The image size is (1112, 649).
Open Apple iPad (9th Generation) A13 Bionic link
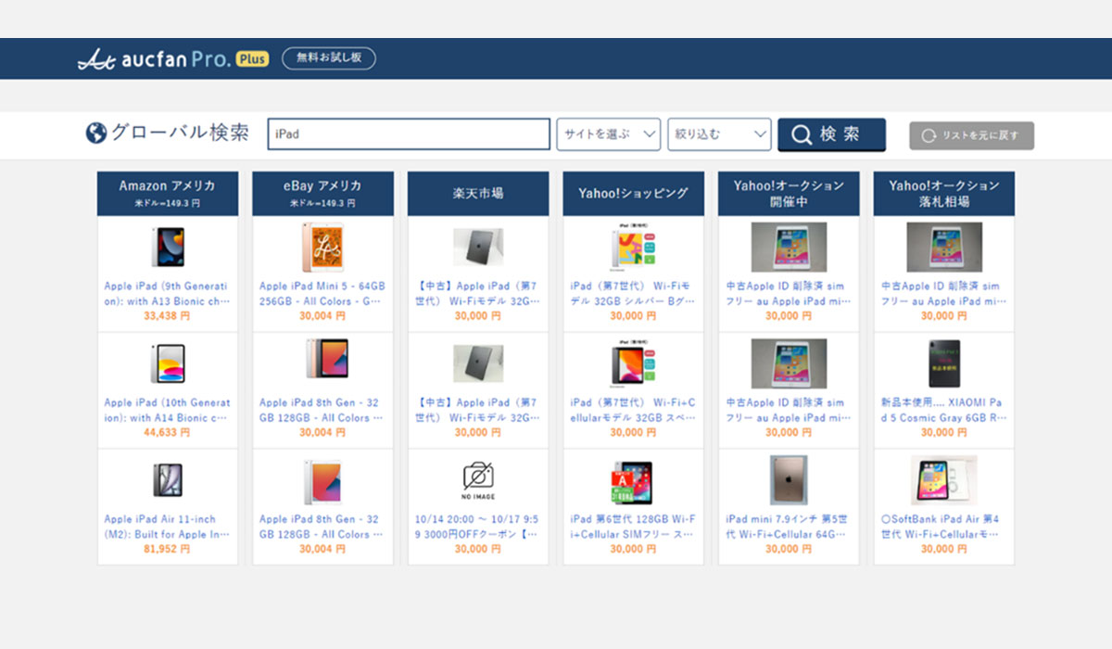point(167,294)
